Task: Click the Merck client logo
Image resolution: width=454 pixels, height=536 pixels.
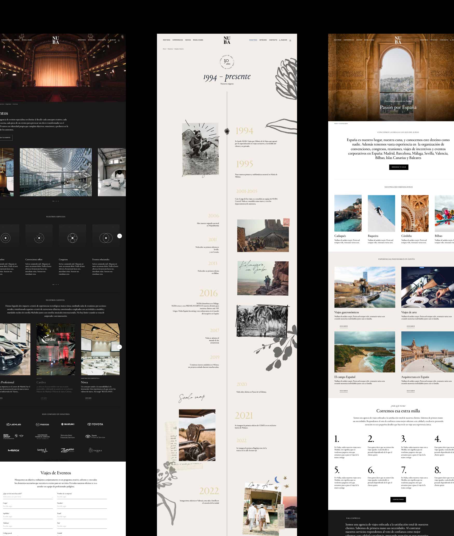Action: tap(13, 450)
